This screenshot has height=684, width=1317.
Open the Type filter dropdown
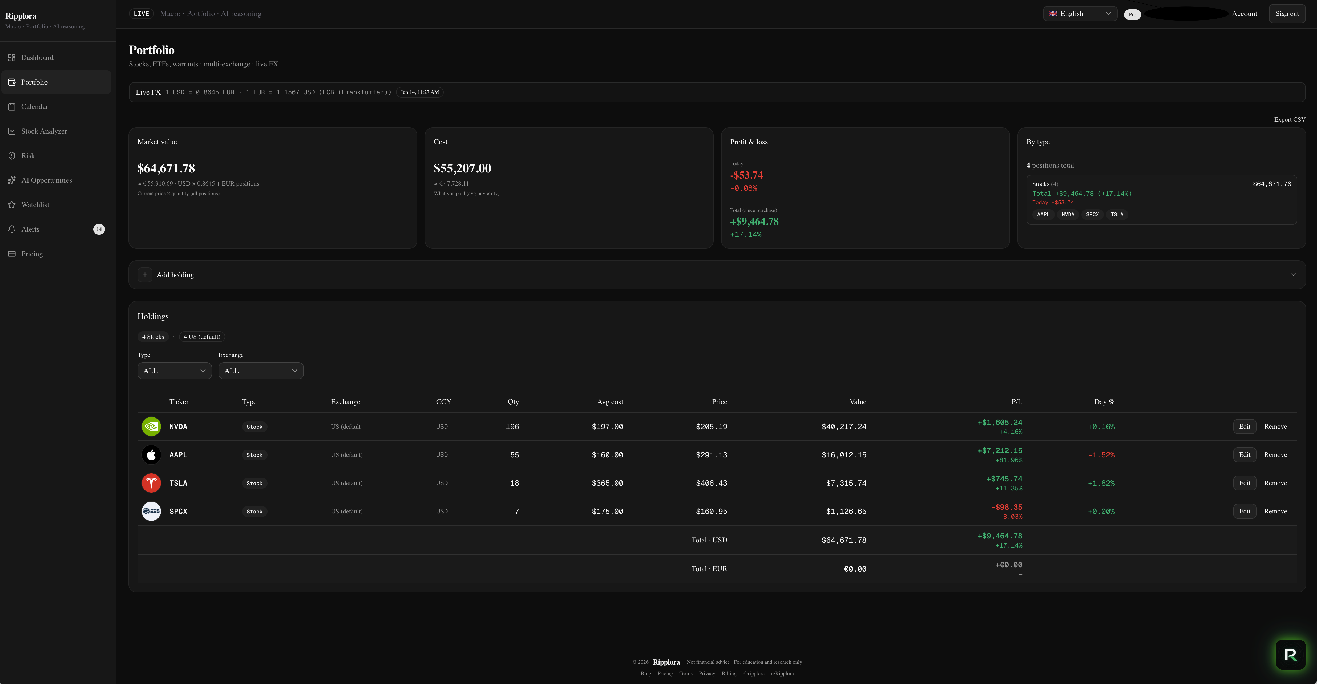coord(175,371)
